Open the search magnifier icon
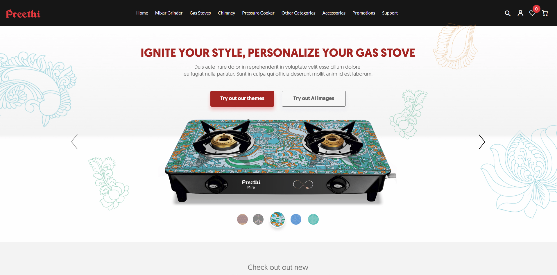This screenshot has height=275, width=557. (508, 13)
